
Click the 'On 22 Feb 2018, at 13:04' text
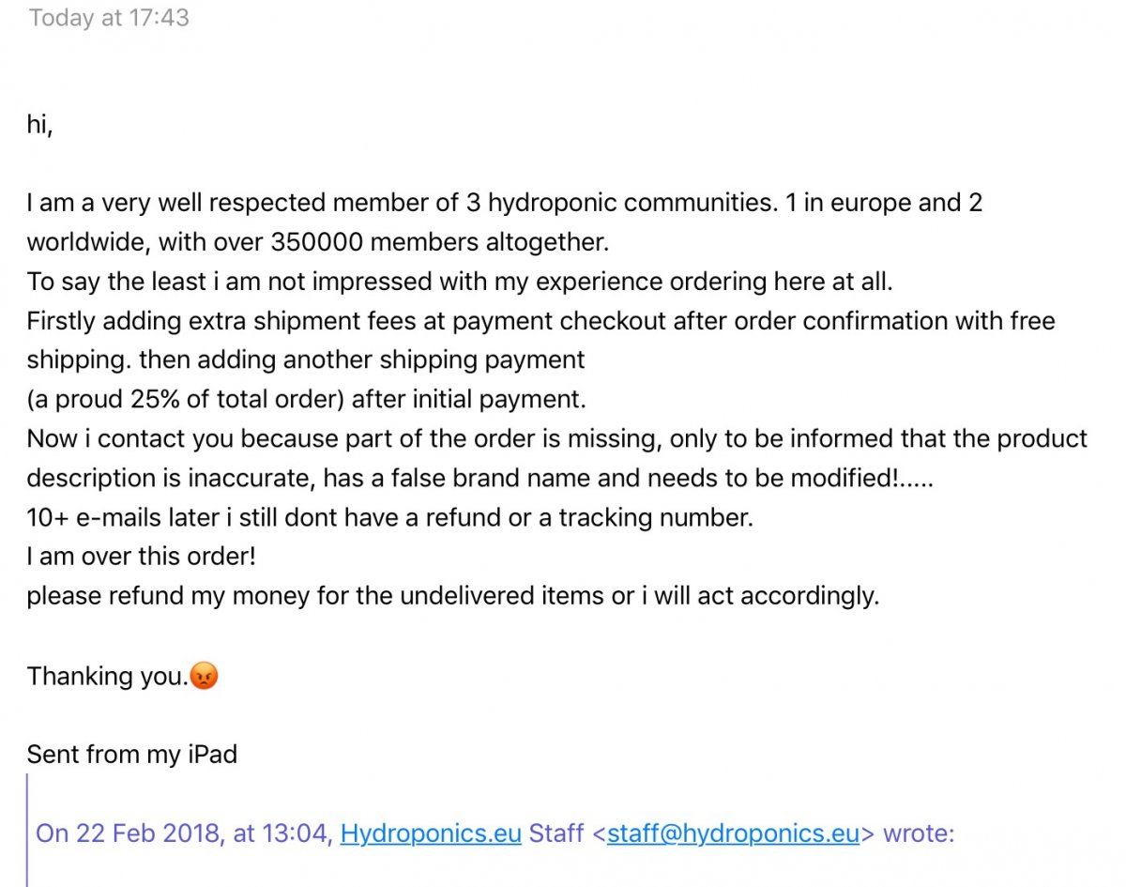tap(184, 833)
